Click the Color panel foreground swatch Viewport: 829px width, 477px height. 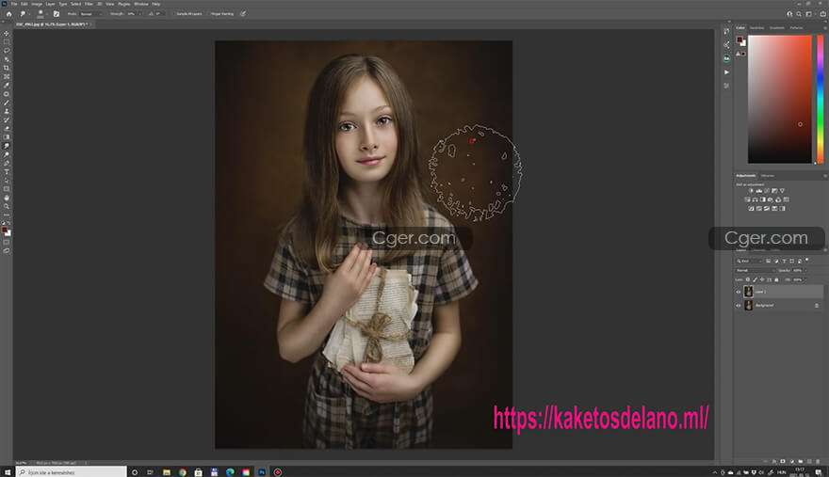740,40
